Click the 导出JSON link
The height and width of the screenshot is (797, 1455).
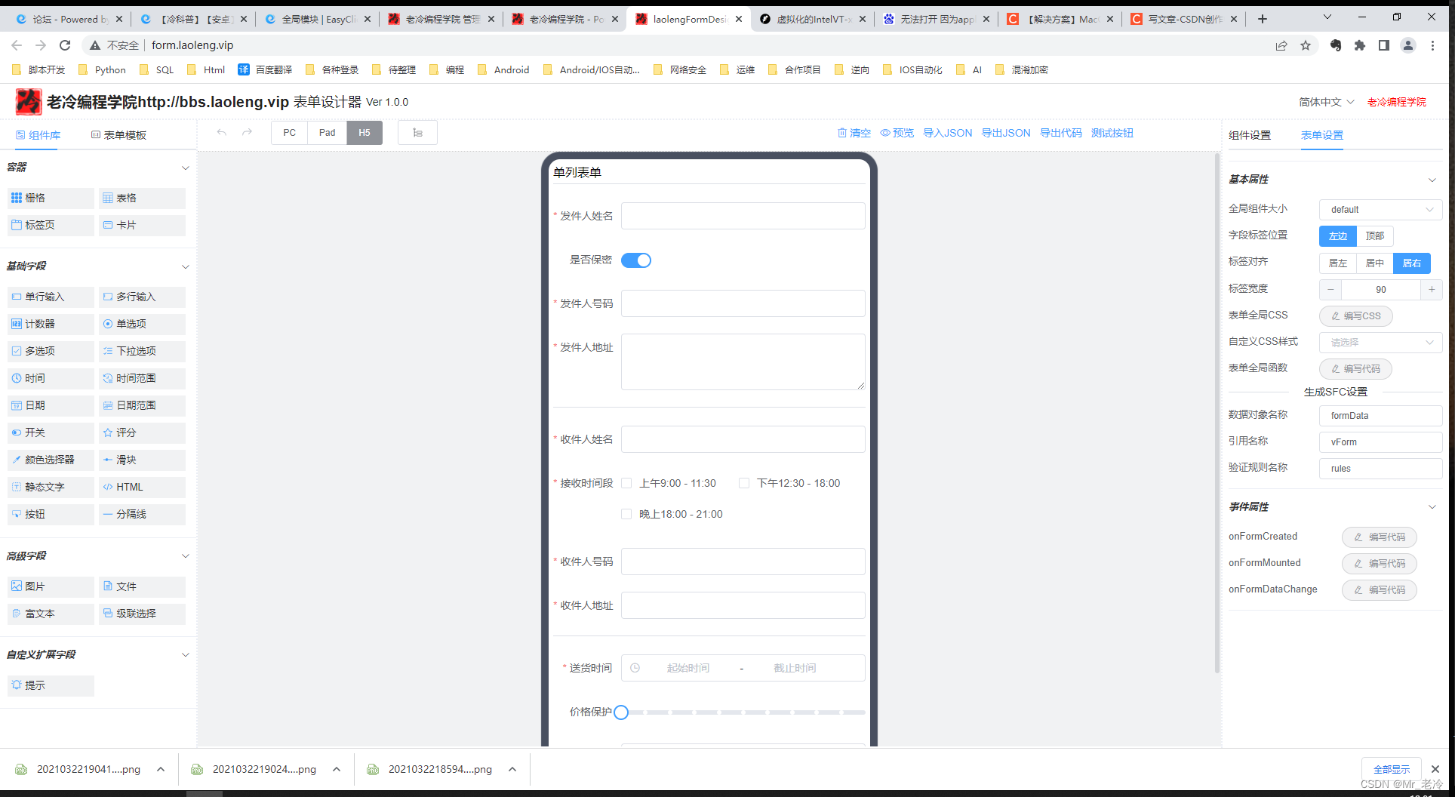pos(1006,132)
